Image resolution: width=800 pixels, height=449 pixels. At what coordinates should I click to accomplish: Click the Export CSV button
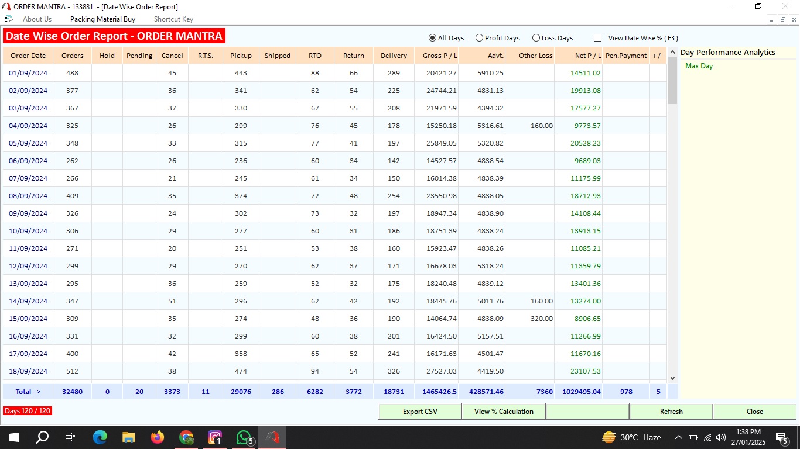coord(420,412)
